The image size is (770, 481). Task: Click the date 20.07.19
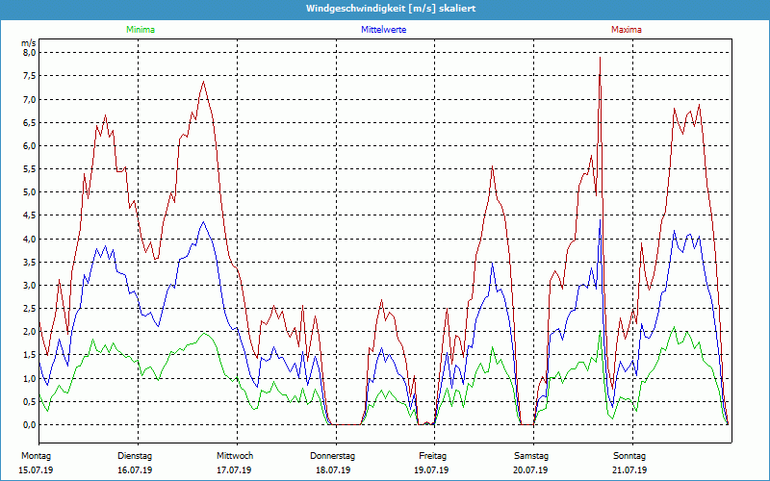(530, 470)
